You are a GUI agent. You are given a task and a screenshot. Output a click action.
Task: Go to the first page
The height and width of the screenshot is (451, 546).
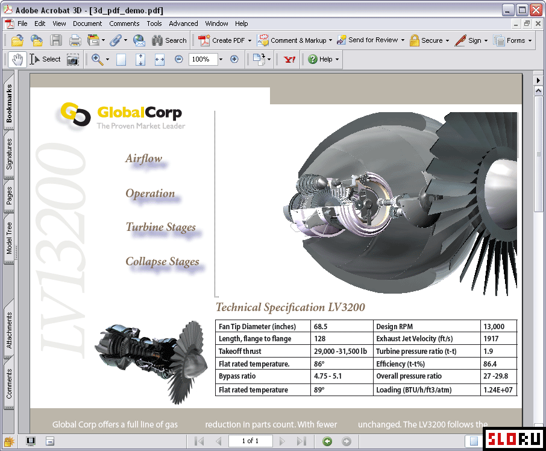click(199, 441)
